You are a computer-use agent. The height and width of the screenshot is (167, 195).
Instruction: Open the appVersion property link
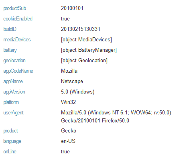(14, 92)
